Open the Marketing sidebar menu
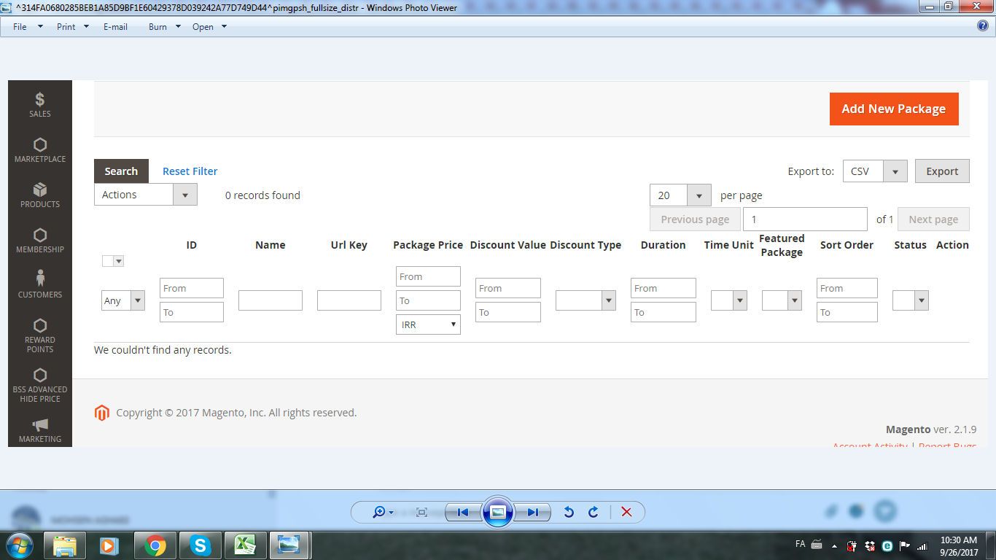 [x=39, y=430]
